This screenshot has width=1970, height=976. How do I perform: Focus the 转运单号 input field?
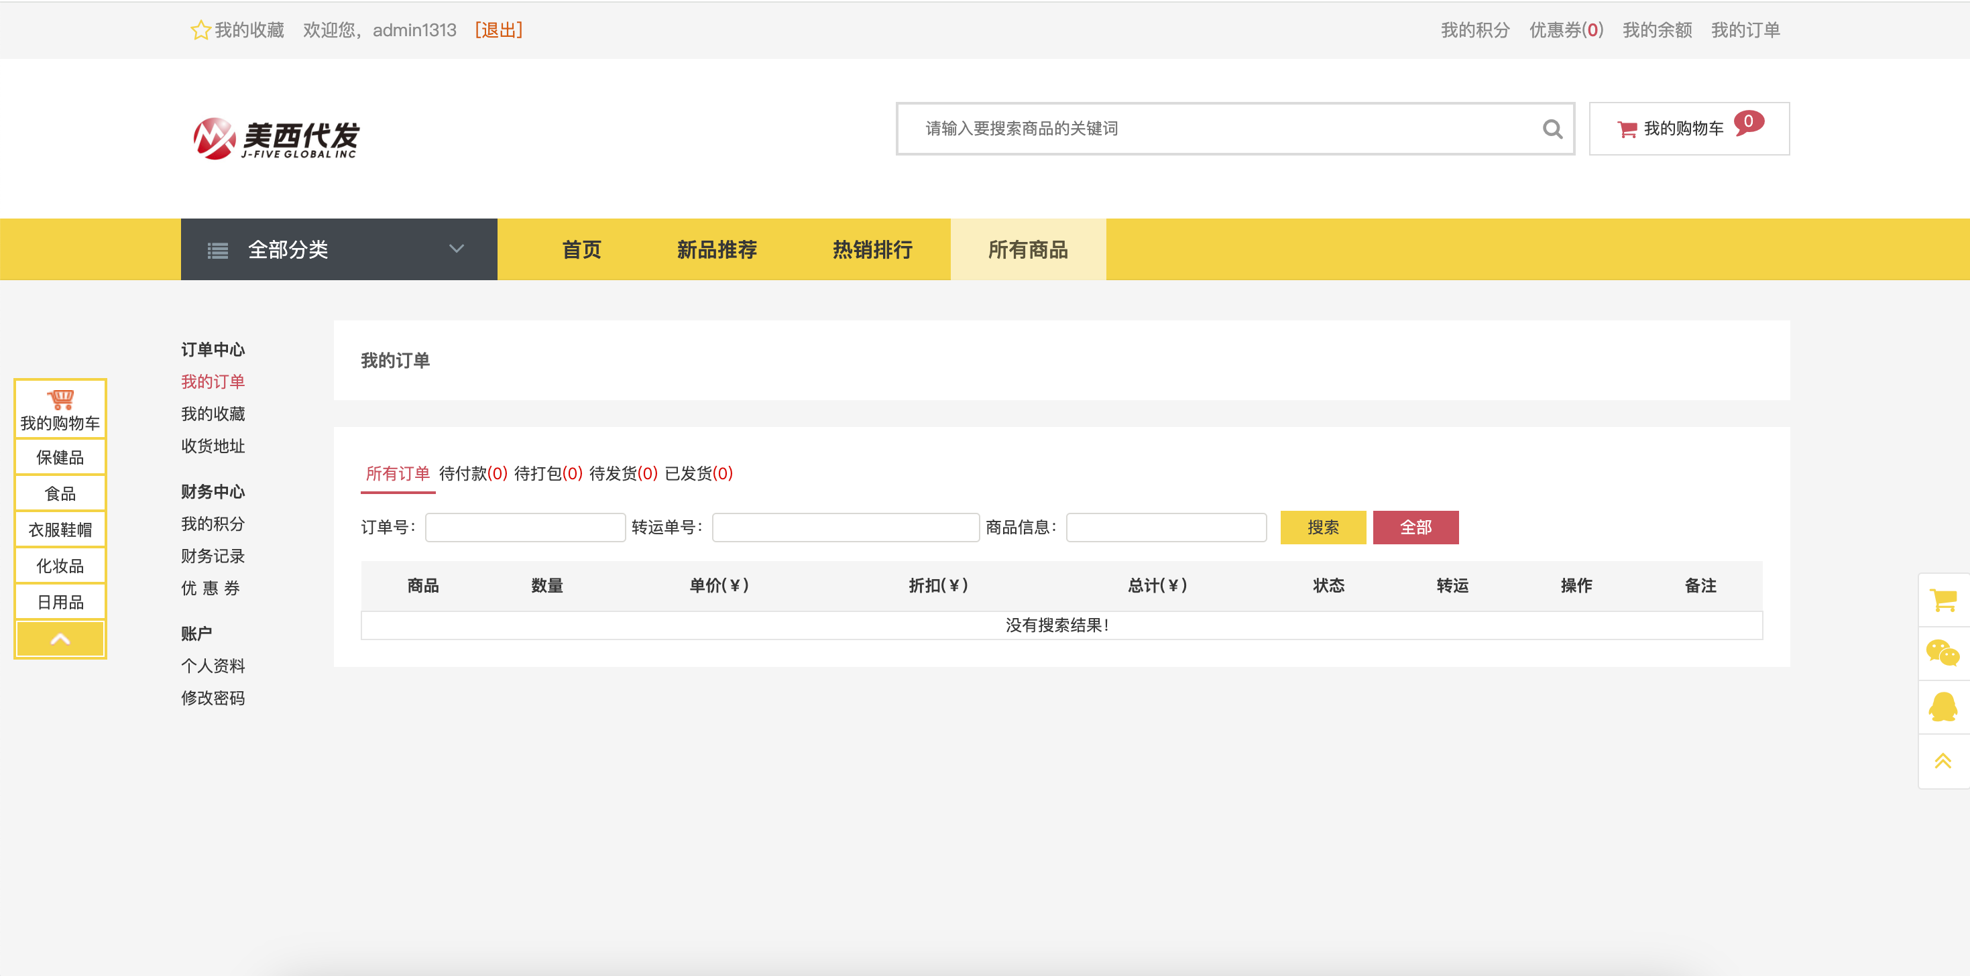pyautogui.click(x=846, y=528)
